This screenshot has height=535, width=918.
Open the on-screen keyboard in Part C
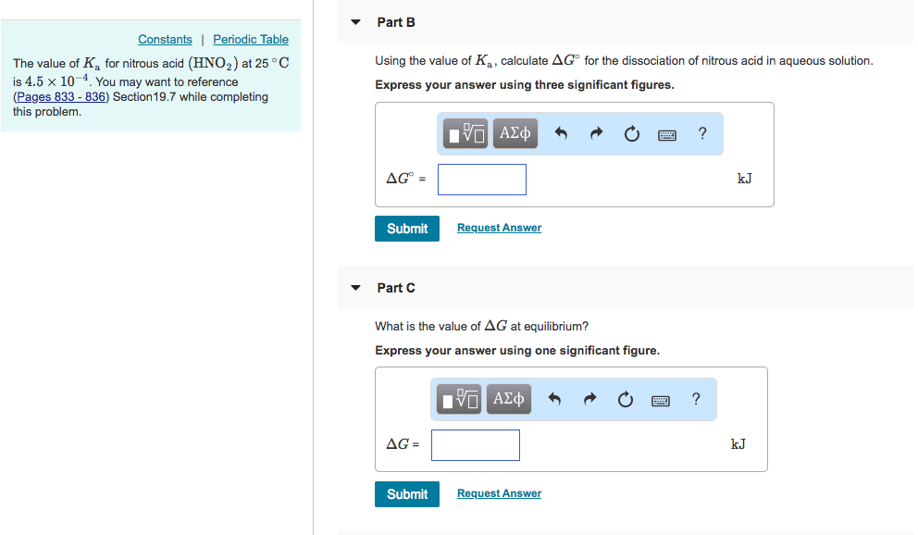(x=660, y=398)
